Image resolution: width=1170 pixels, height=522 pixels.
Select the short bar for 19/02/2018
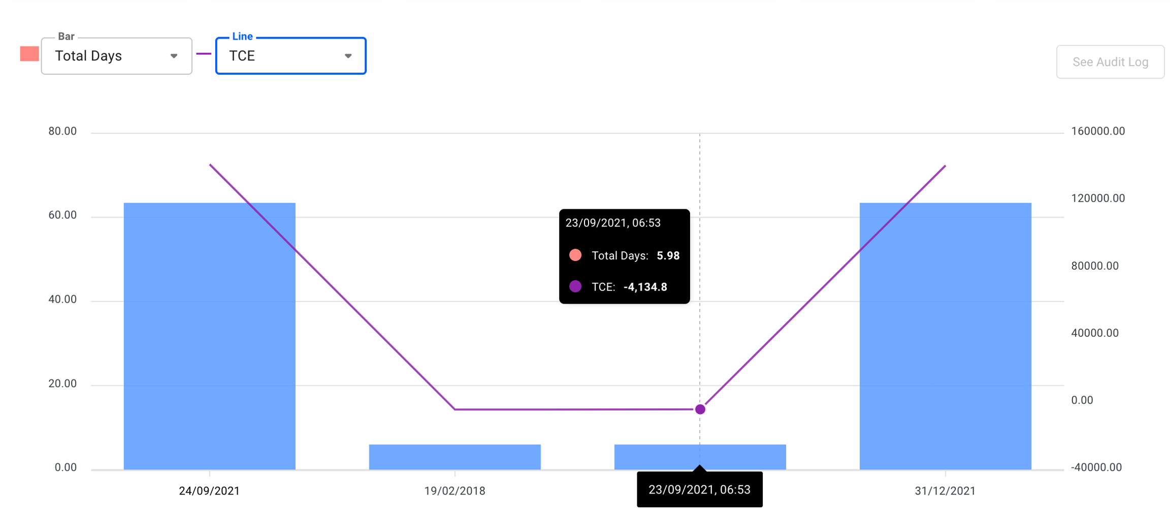454,456
